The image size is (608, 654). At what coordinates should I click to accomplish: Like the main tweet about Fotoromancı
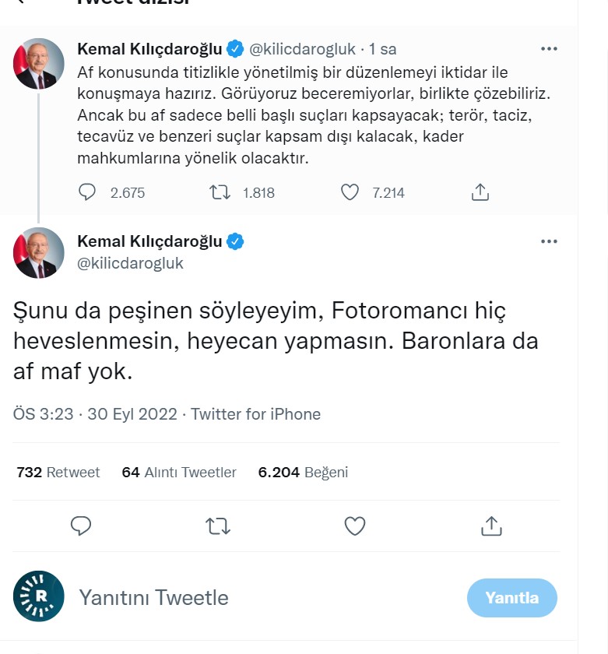coord(355,526)
